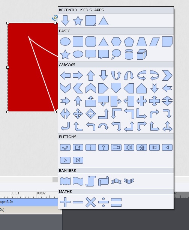
Task: Select the video camera button shape
Action: coord(116,147)
